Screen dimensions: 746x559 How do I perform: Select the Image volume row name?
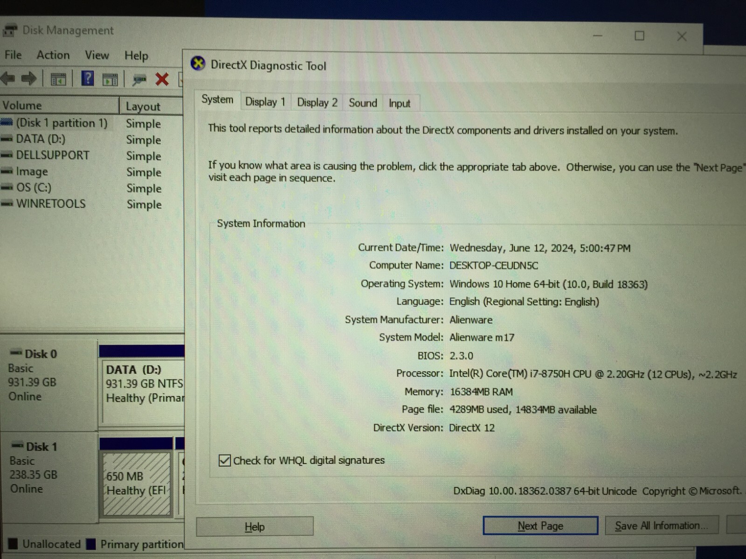tap(32, 171)
